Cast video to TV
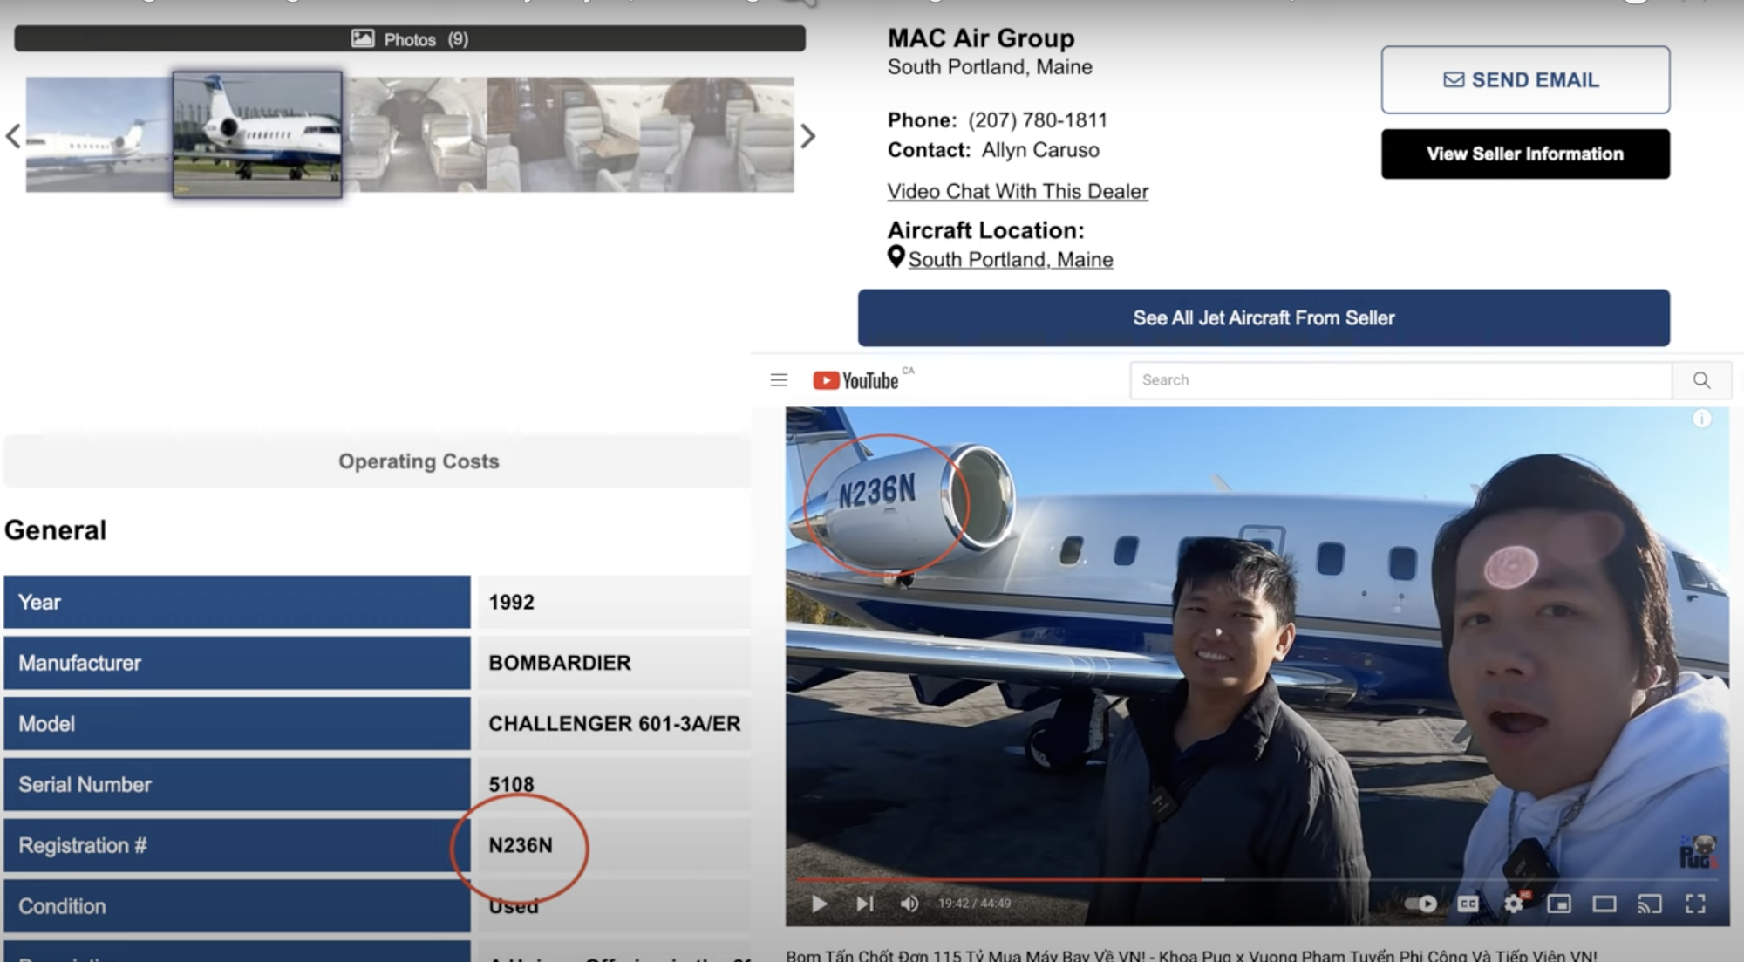 [x=1649, y=904]
